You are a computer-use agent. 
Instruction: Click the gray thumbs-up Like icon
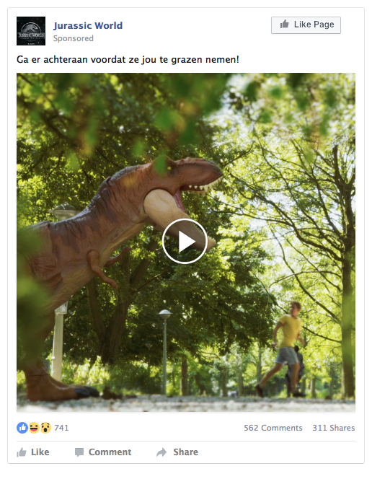pos(22,452)
